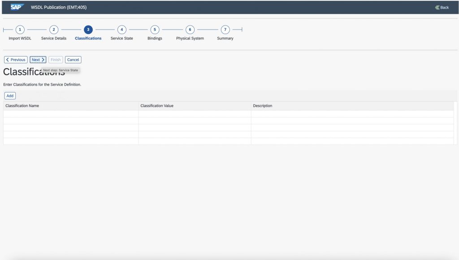
Task: Select step 1 circle Import WSDL
Action: 20,30
